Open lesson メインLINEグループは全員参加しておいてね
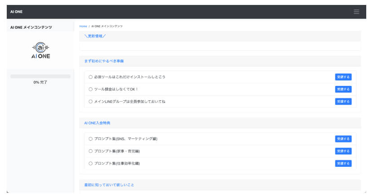The height and width of the screenshot is (196, 373). point(129,102)
